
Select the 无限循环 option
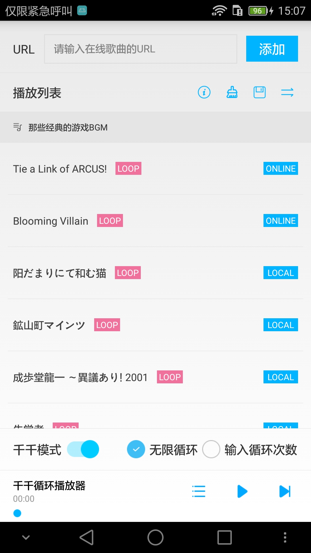[x=136, y=449]
